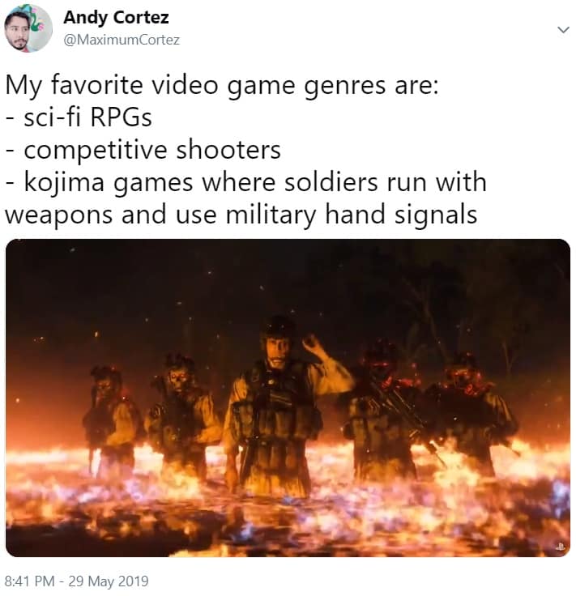Viewport: 576px width, 596px height.
Task: Click "military hand signals" in tweet text
Action: (351, 215)
